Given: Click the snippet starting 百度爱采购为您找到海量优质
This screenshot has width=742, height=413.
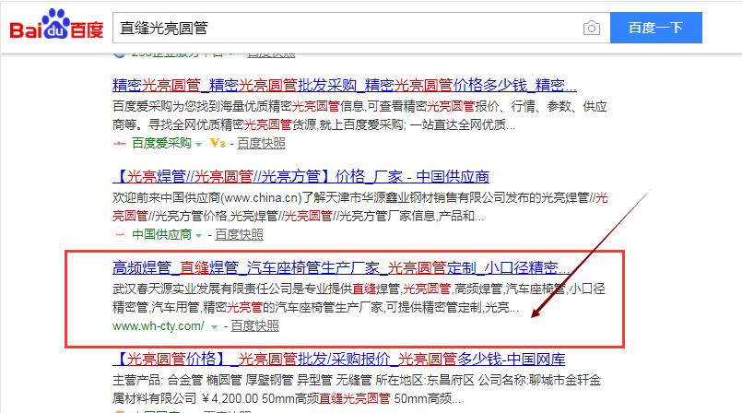Looking at the screenshot, I should click(x=359, y=115).
